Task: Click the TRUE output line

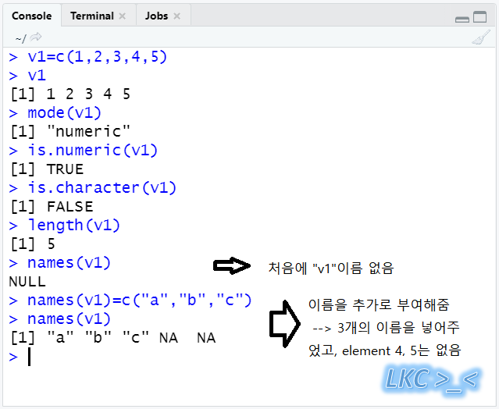Action: (x=47, y=169)
